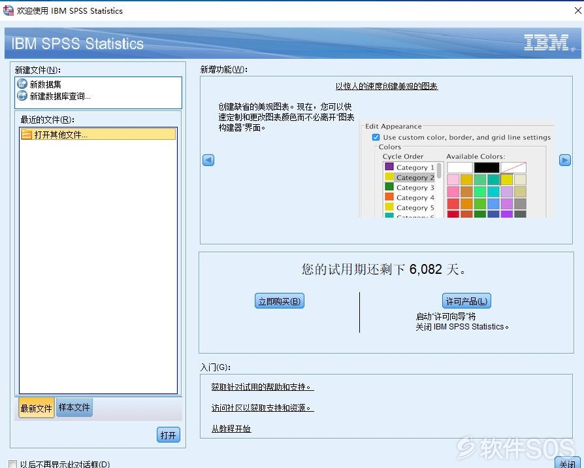Viewport: 584px width, 468px height.
Task: Select the 新数据集 list entry text
Action: pos(46,84)
